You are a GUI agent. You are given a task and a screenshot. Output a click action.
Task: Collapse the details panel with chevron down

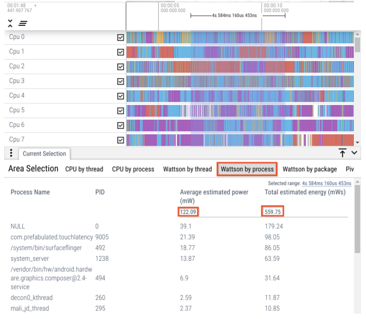[354, 153]
